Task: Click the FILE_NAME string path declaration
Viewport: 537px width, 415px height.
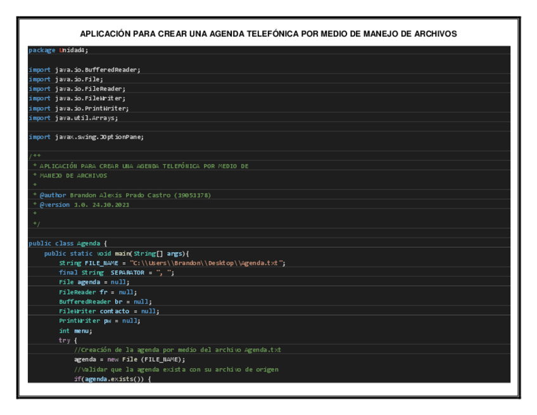Action: coord(172,263)
